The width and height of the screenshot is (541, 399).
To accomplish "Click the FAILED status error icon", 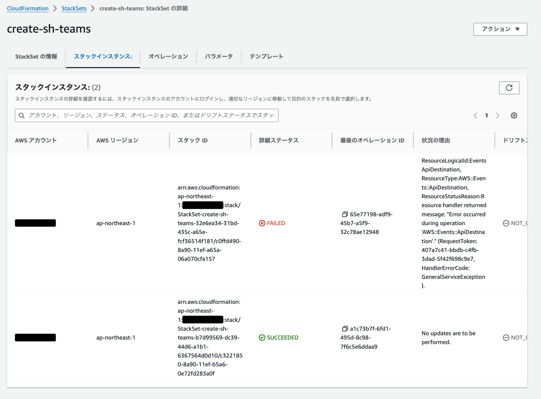I will 262,223.
